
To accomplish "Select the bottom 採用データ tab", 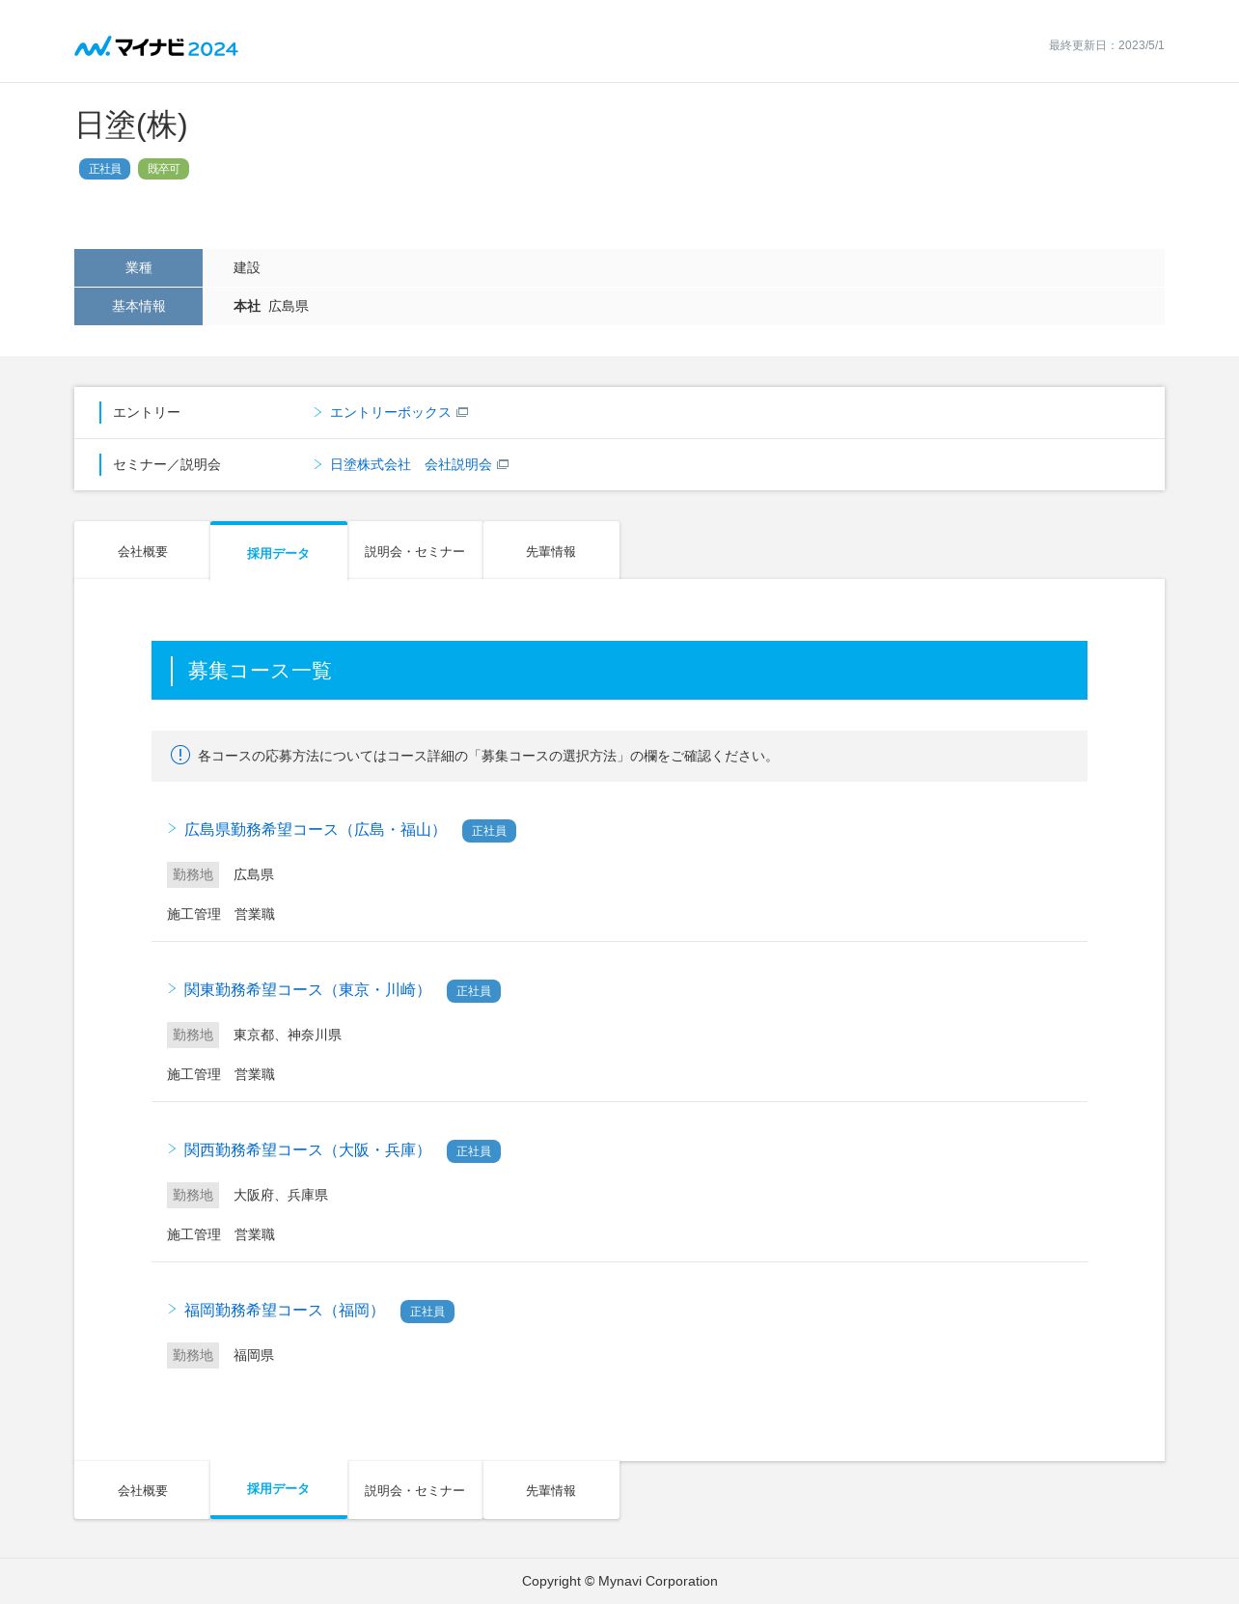I will pos(278,1489).
